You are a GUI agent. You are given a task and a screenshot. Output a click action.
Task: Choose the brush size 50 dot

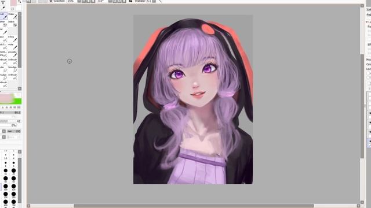(13, 179)
